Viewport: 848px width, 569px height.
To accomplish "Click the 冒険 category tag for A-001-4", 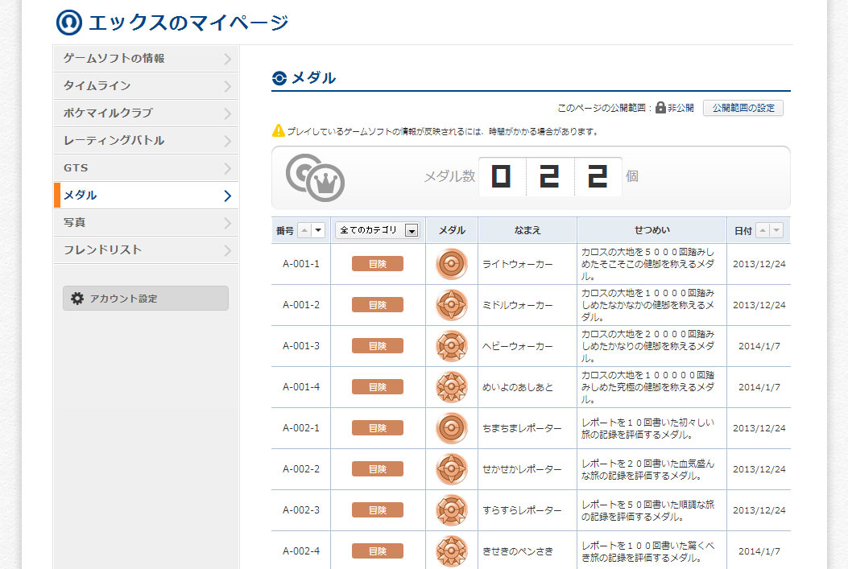I will (x=378, y=387).
